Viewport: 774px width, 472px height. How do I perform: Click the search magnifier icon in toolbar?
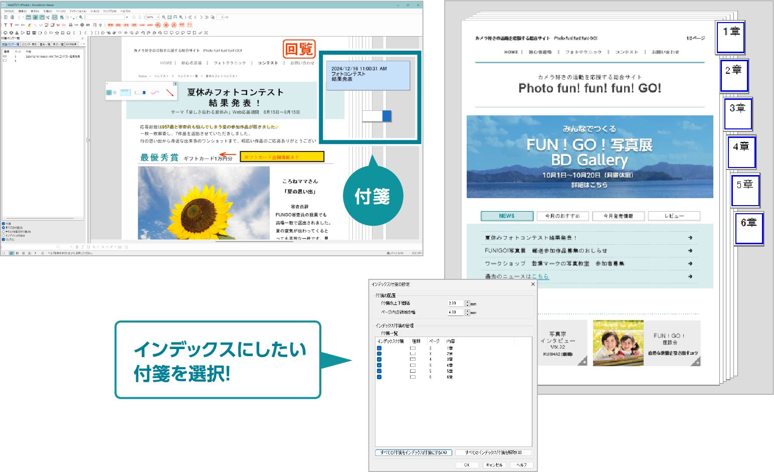pyautogui.click(x=81, y=17)
